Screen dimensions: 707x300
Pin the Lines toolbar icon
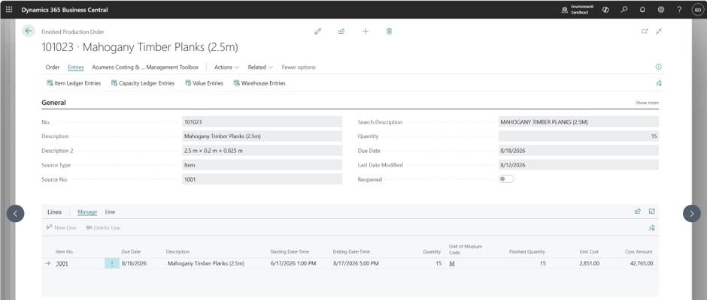tap(651, 228)
